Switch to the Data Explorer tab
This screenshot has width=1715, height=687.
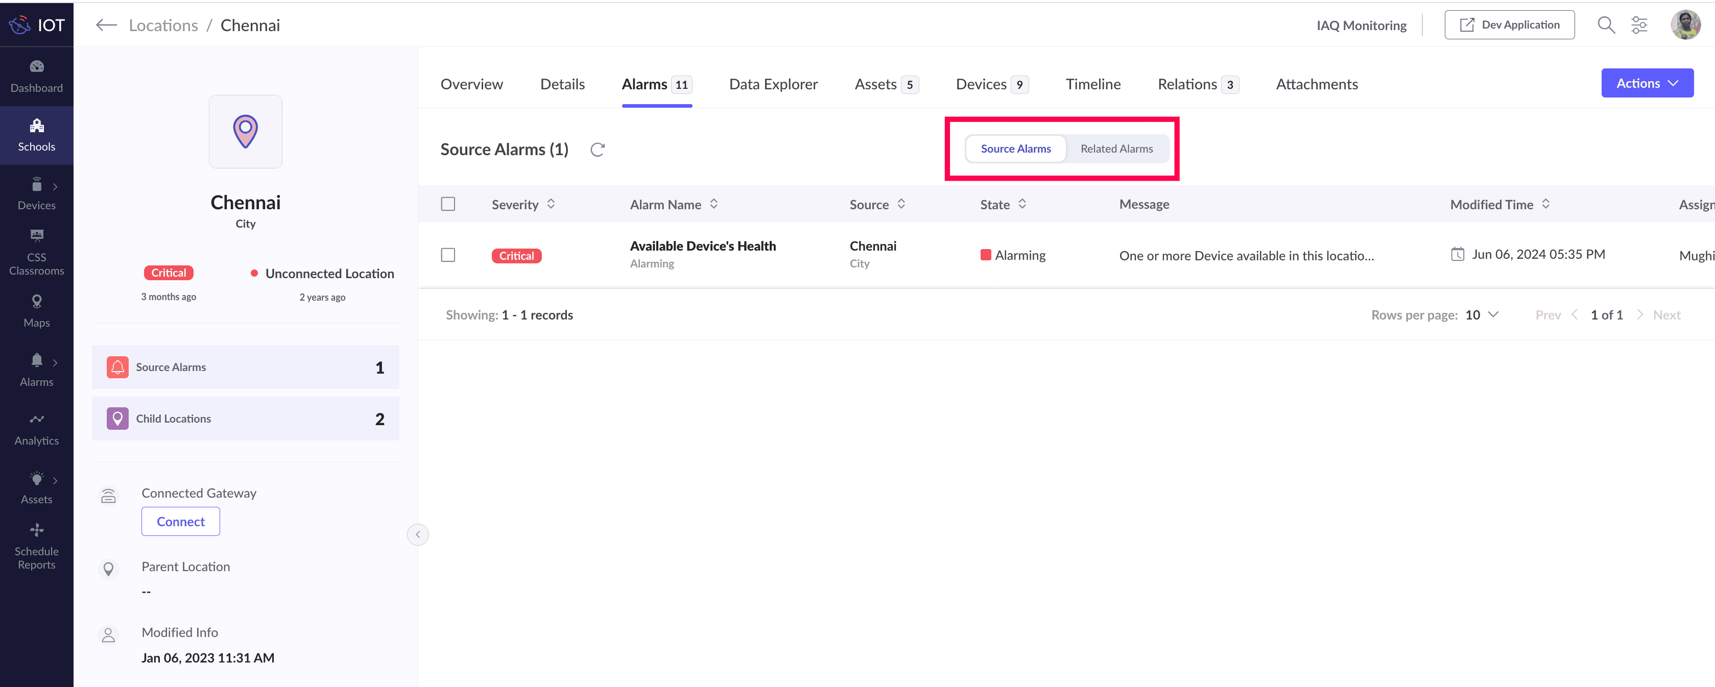click(773, 84)
